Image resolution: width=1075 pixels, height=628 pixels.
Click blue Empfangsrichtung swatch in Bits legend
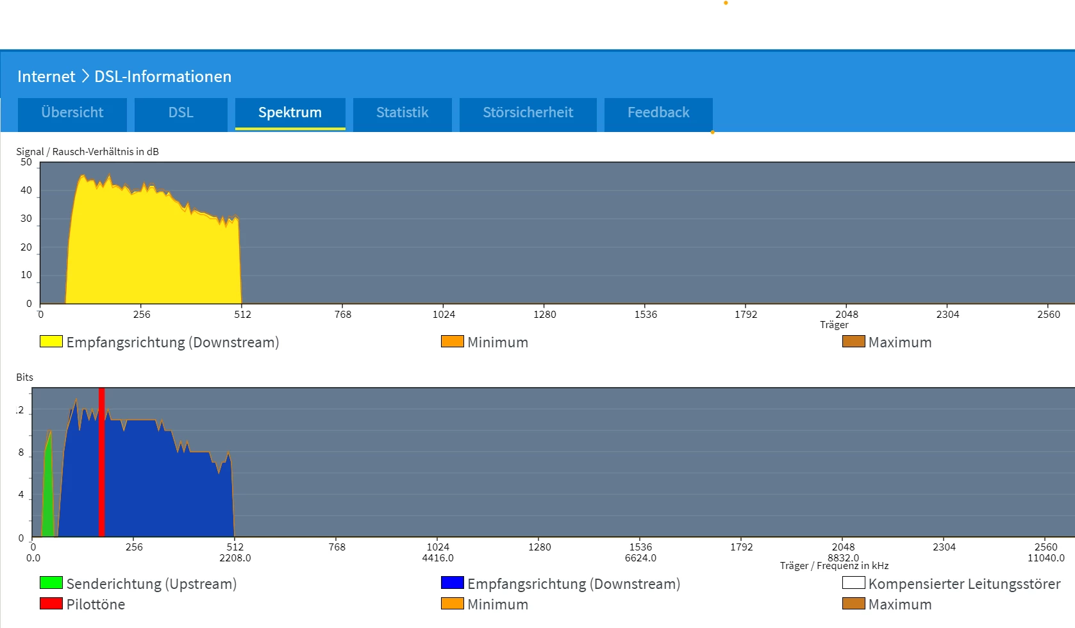click(x=452, y=583)
